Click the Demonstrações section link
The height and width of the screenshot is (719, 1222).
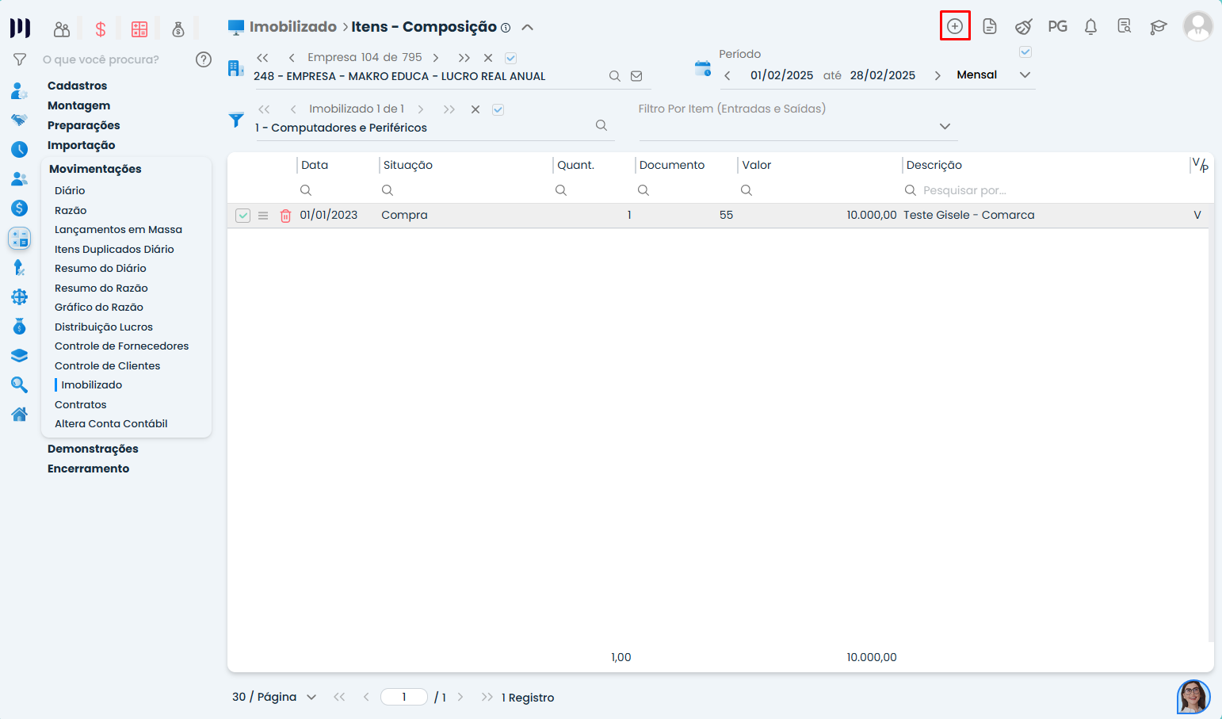(x=93, y=449)
